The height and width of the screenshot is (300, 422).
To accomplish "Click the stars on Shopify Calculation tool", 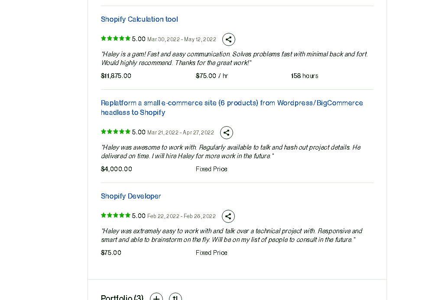I will tap(115, 39).
